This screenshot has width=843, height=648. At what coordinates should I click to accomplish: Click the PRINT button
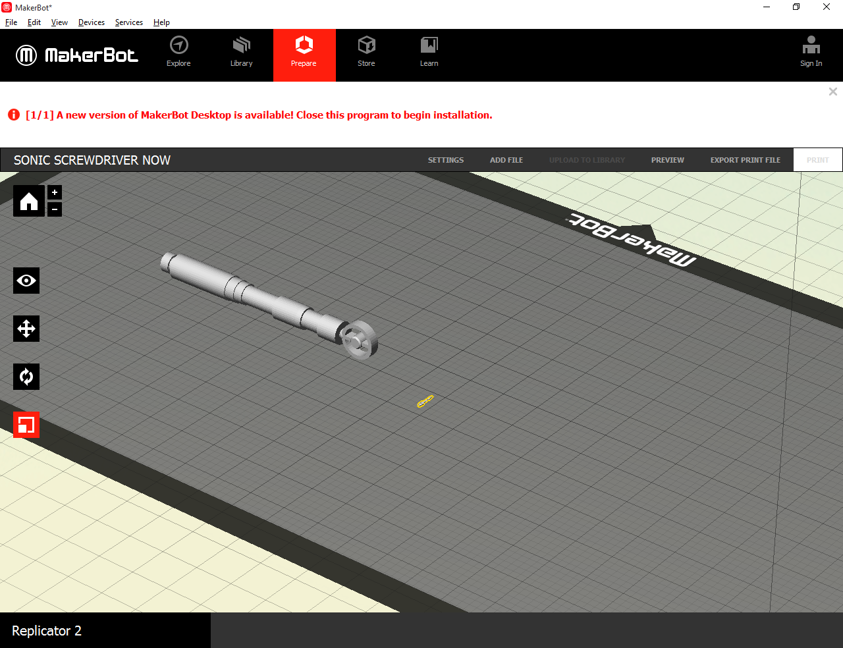pyautogui.click(x=818, y=160)
